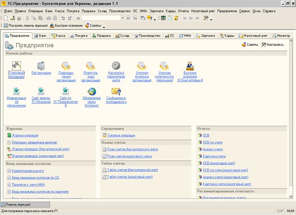Open the Операции menu
The width and height of the screenshot is (296, 215).
pyautogui.click(x=36, y=11)
